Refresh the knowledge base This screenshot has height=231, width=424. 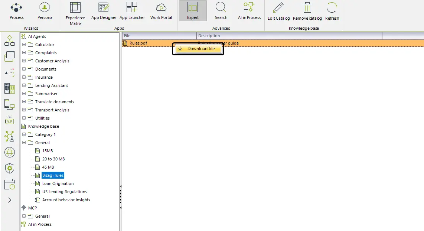click(332, 12)
